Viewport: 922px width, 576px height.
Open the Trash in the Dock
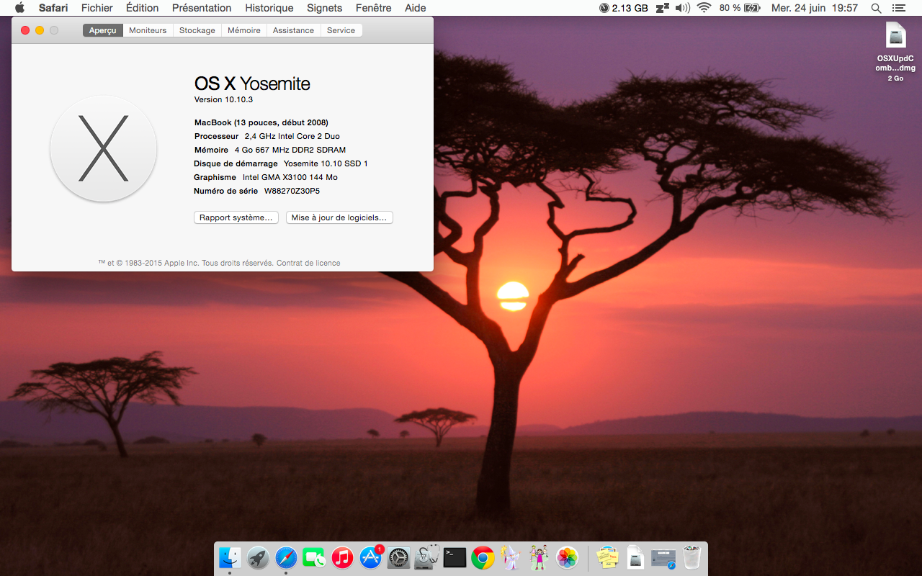point(691,557)
